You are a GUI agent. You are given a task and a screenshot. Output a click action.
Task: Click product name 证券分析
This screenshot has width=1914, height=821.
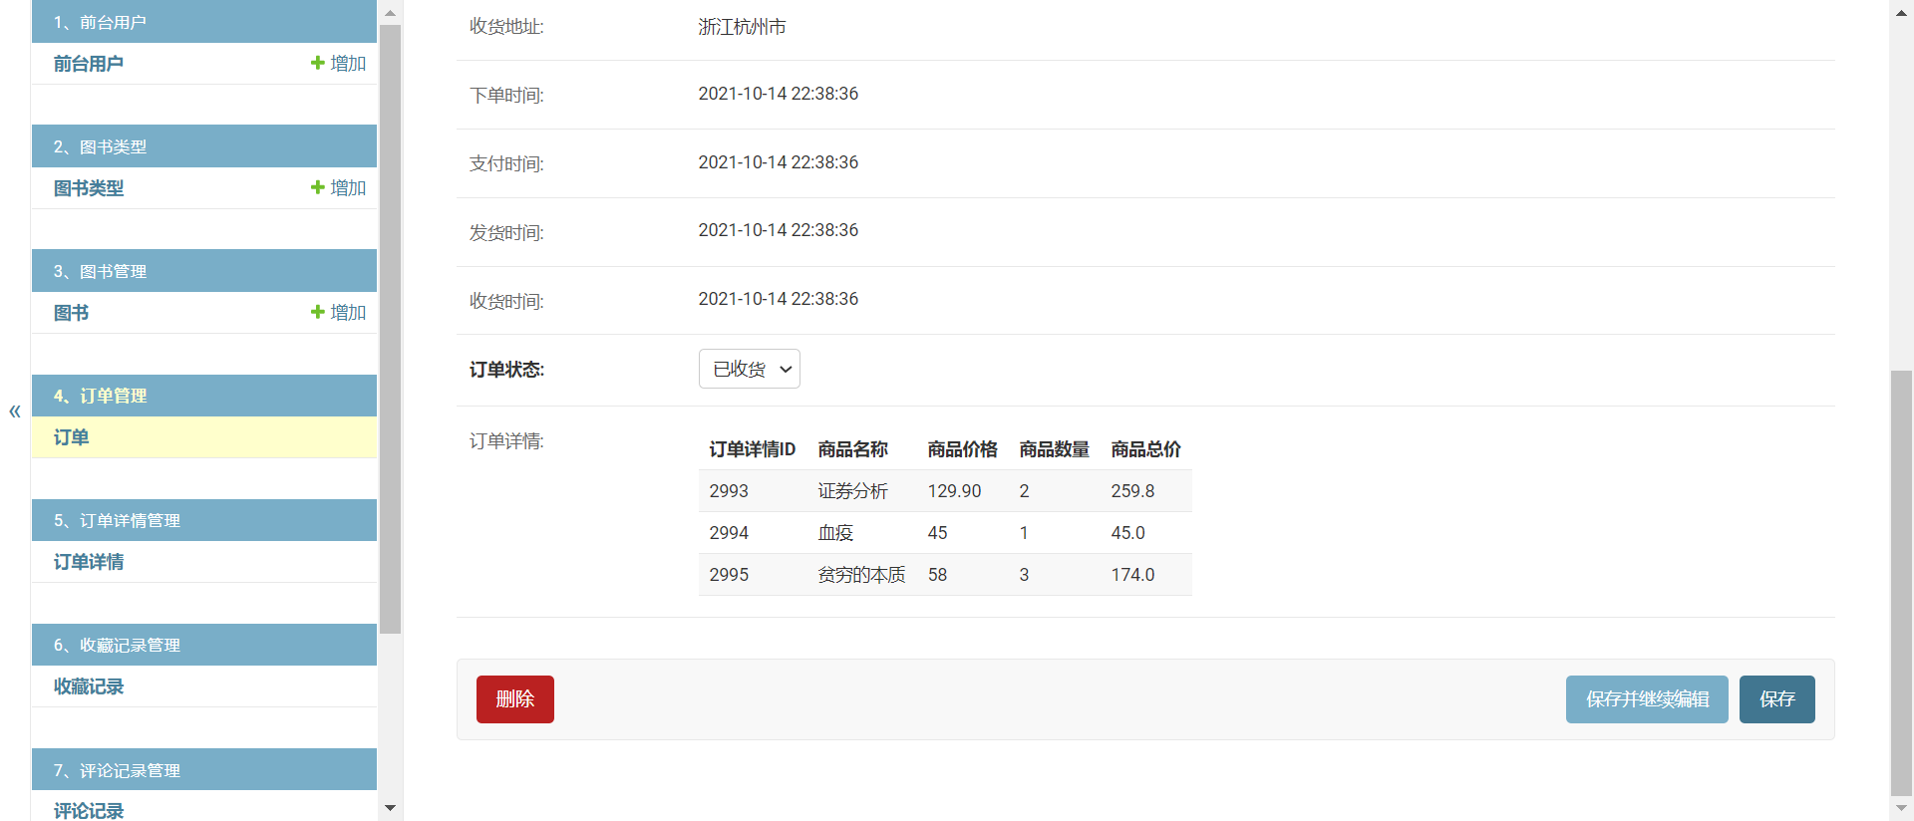click(853, 491)
